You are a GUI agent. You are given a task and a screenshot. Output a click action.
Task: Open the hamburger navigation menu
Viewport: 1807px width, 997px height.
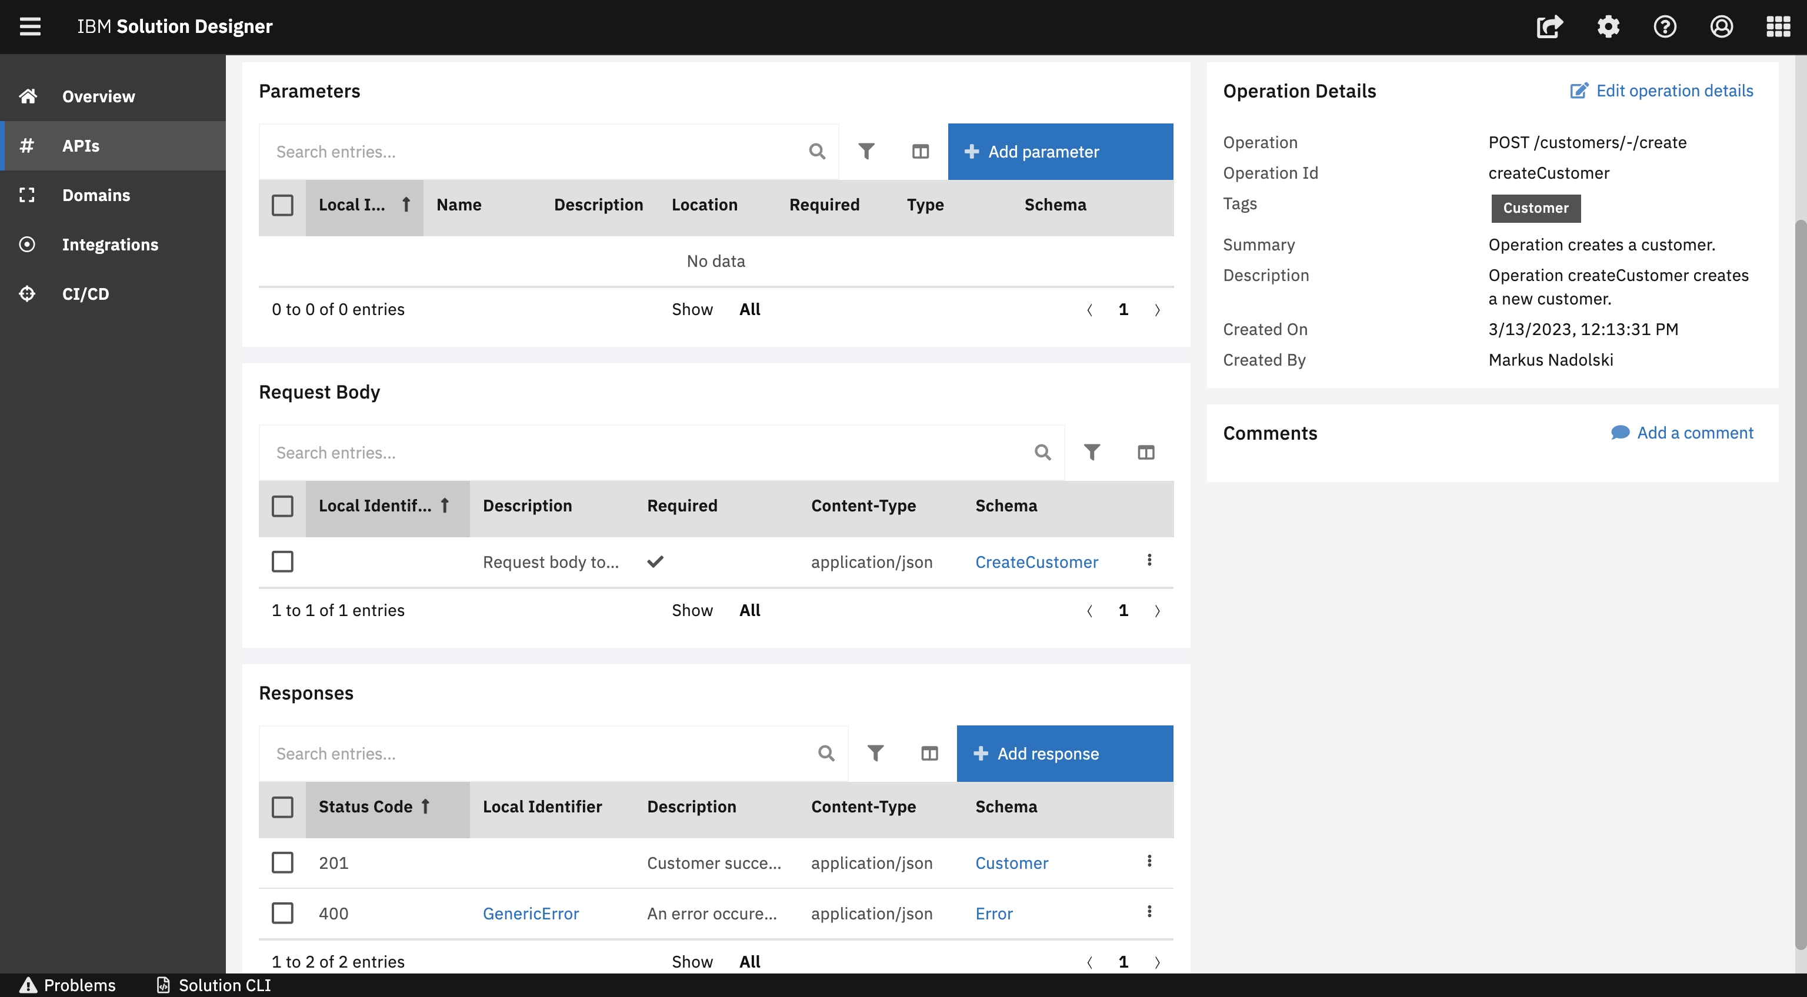tap(29, 26)
